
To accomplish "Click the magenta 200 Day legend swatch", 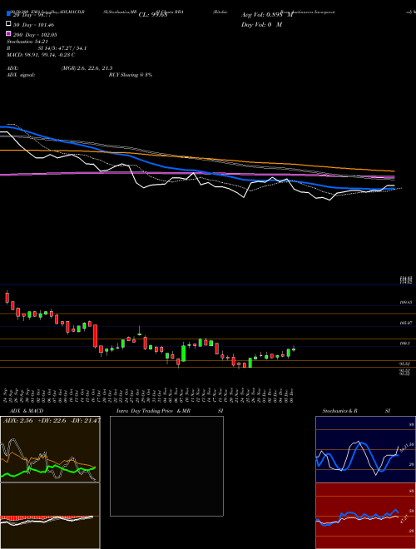I will 8,33.
